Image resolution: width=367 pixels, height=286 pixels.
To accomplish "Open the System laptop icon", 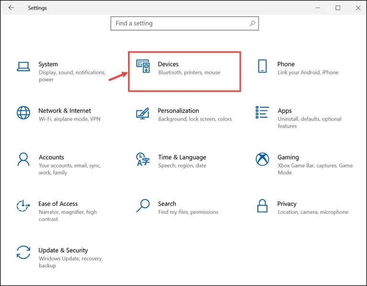I will pos(23,66).
